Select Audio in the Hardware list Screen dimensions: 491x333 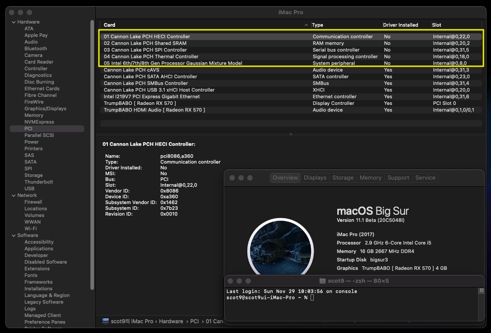coord(31,42)
